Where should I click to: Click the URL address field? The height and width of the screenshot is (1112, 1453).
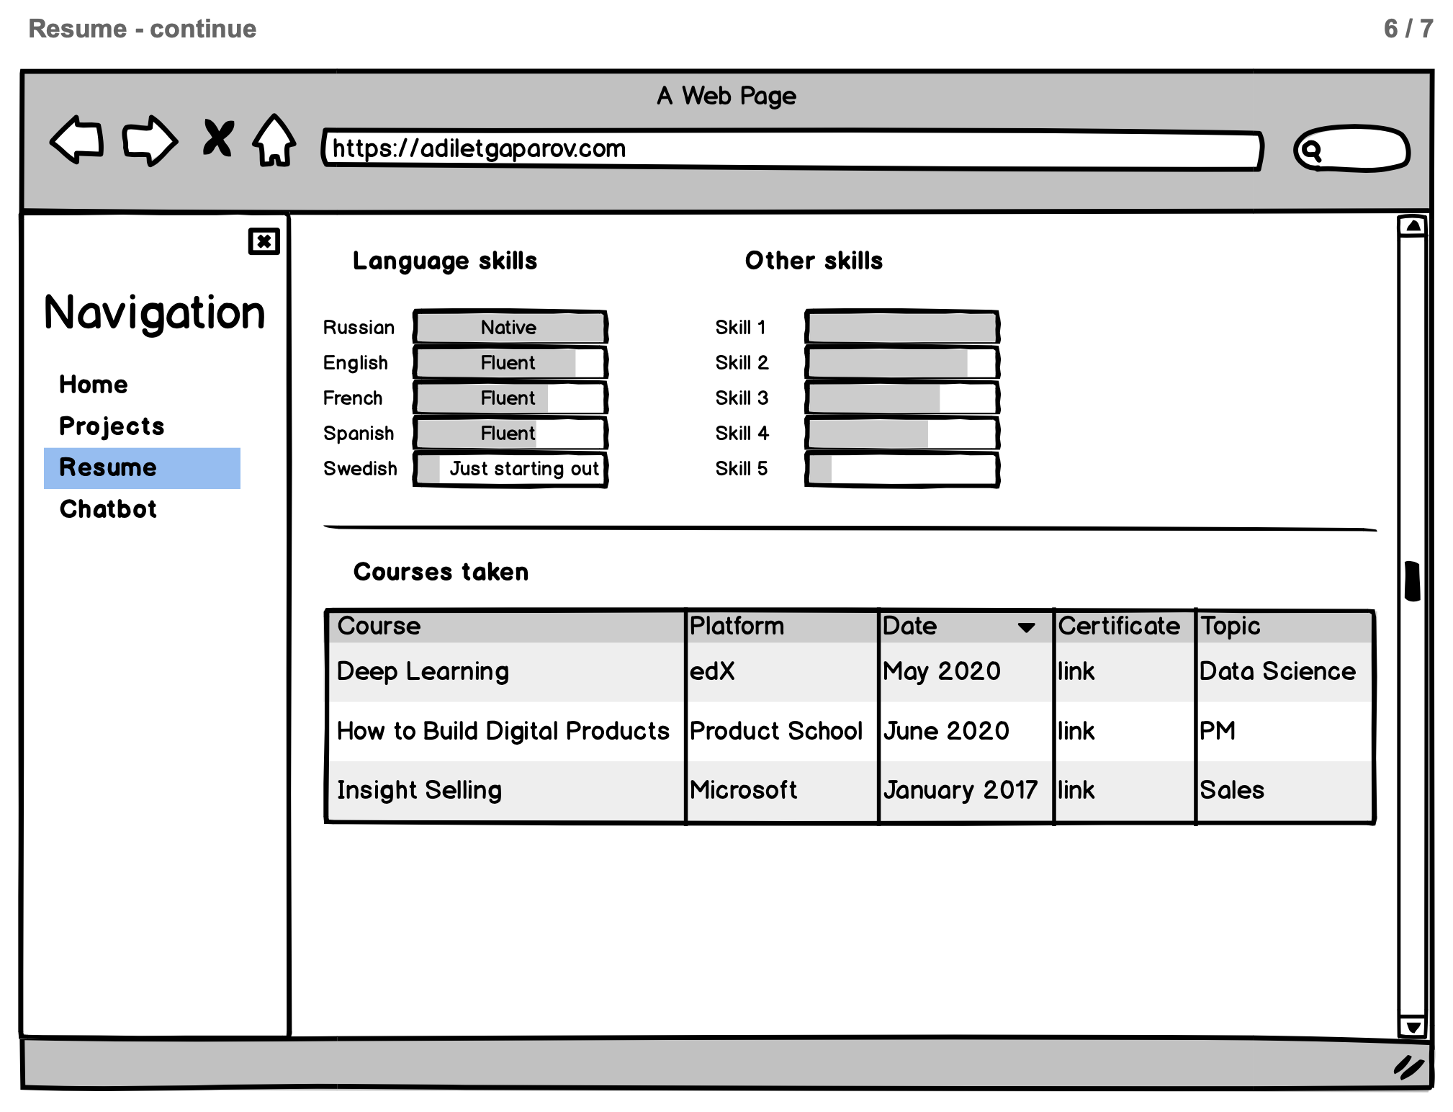(791, 149)
